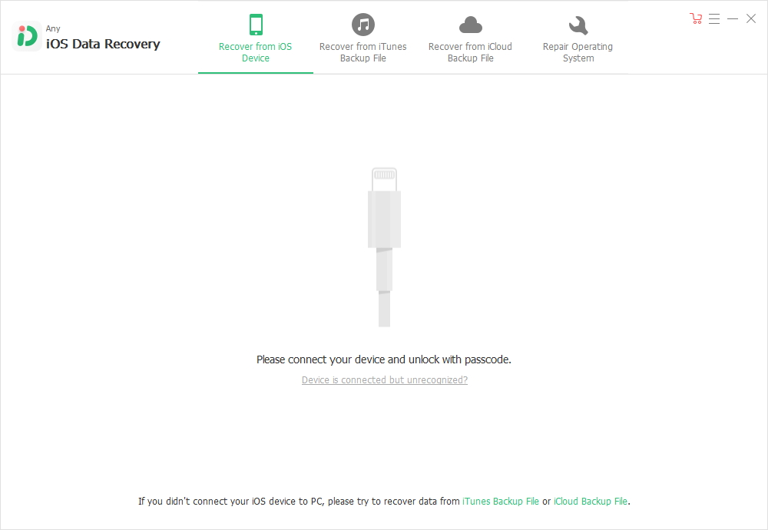This screenshot has height=530, width=768.
Task: Click the lightning cable illustration
Action: click(385, 247)
